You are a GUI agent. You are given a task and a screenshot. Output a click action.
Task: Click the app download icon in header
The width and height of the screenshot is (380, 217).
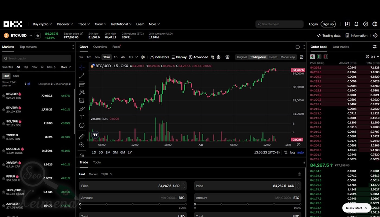click(x=347, y=24)
